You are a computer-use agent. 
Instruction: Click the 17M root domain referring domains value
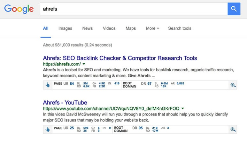(x=155, y=130)
